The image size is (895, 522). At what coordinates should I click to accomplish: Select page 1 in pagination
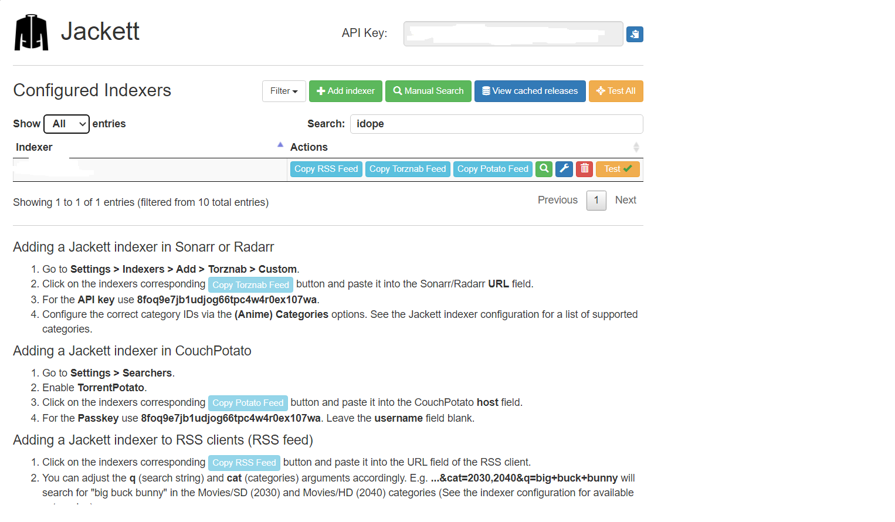tap(596, 201)
